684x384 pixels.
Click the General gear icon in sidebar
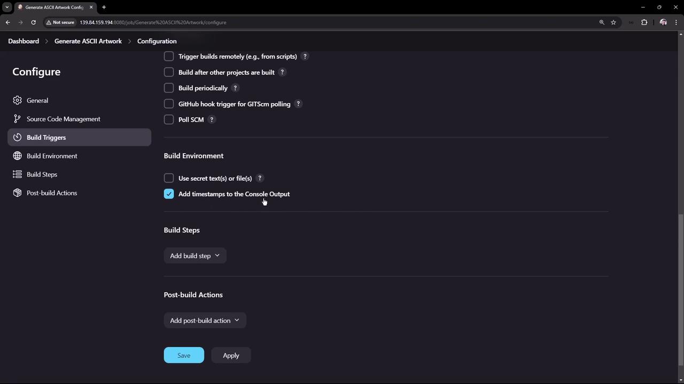point(18,100)
